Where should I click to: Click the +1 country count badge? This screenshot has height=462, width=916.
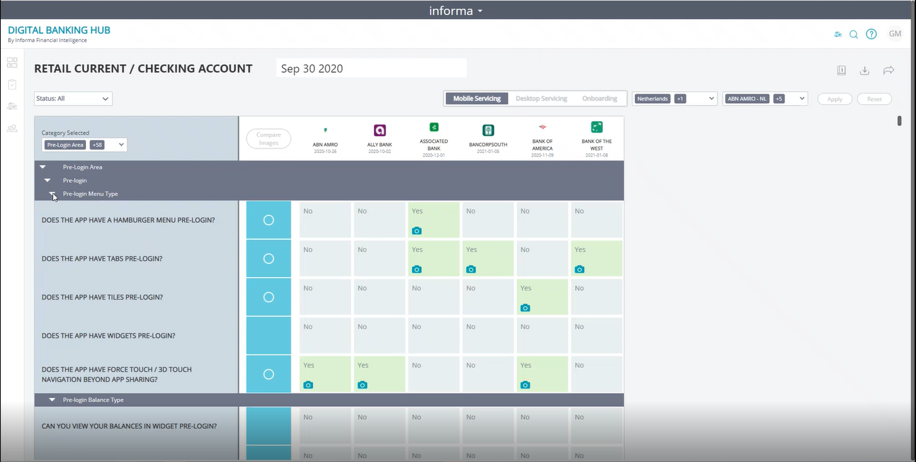680,99
